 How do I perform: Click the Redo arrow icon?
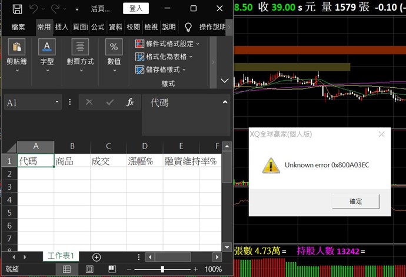(55, 9)
